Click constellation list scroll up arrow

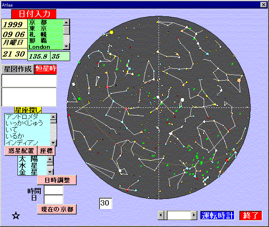(53, 117)
